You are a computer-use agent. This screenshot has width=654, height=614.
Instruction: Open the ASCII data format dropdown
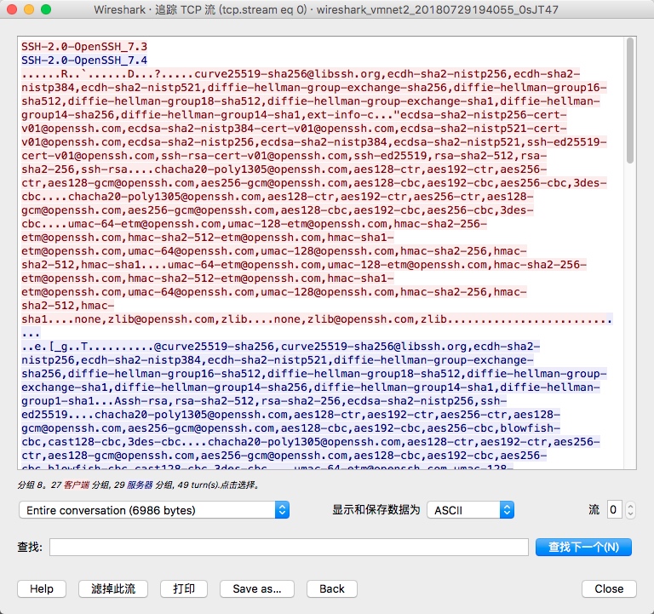point(470,510)
